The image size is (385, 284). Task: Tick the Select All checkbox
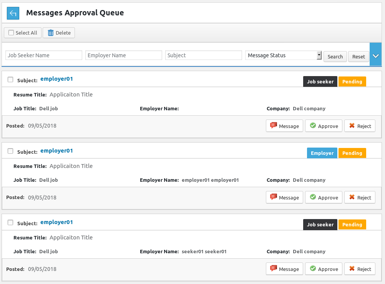coord(11,33)
